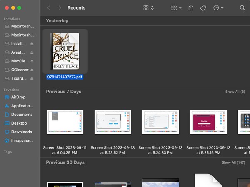Select Install... volume in sidebar
Image resolution: width=250 pixels, height=187 pixels.
pos(15,44)
